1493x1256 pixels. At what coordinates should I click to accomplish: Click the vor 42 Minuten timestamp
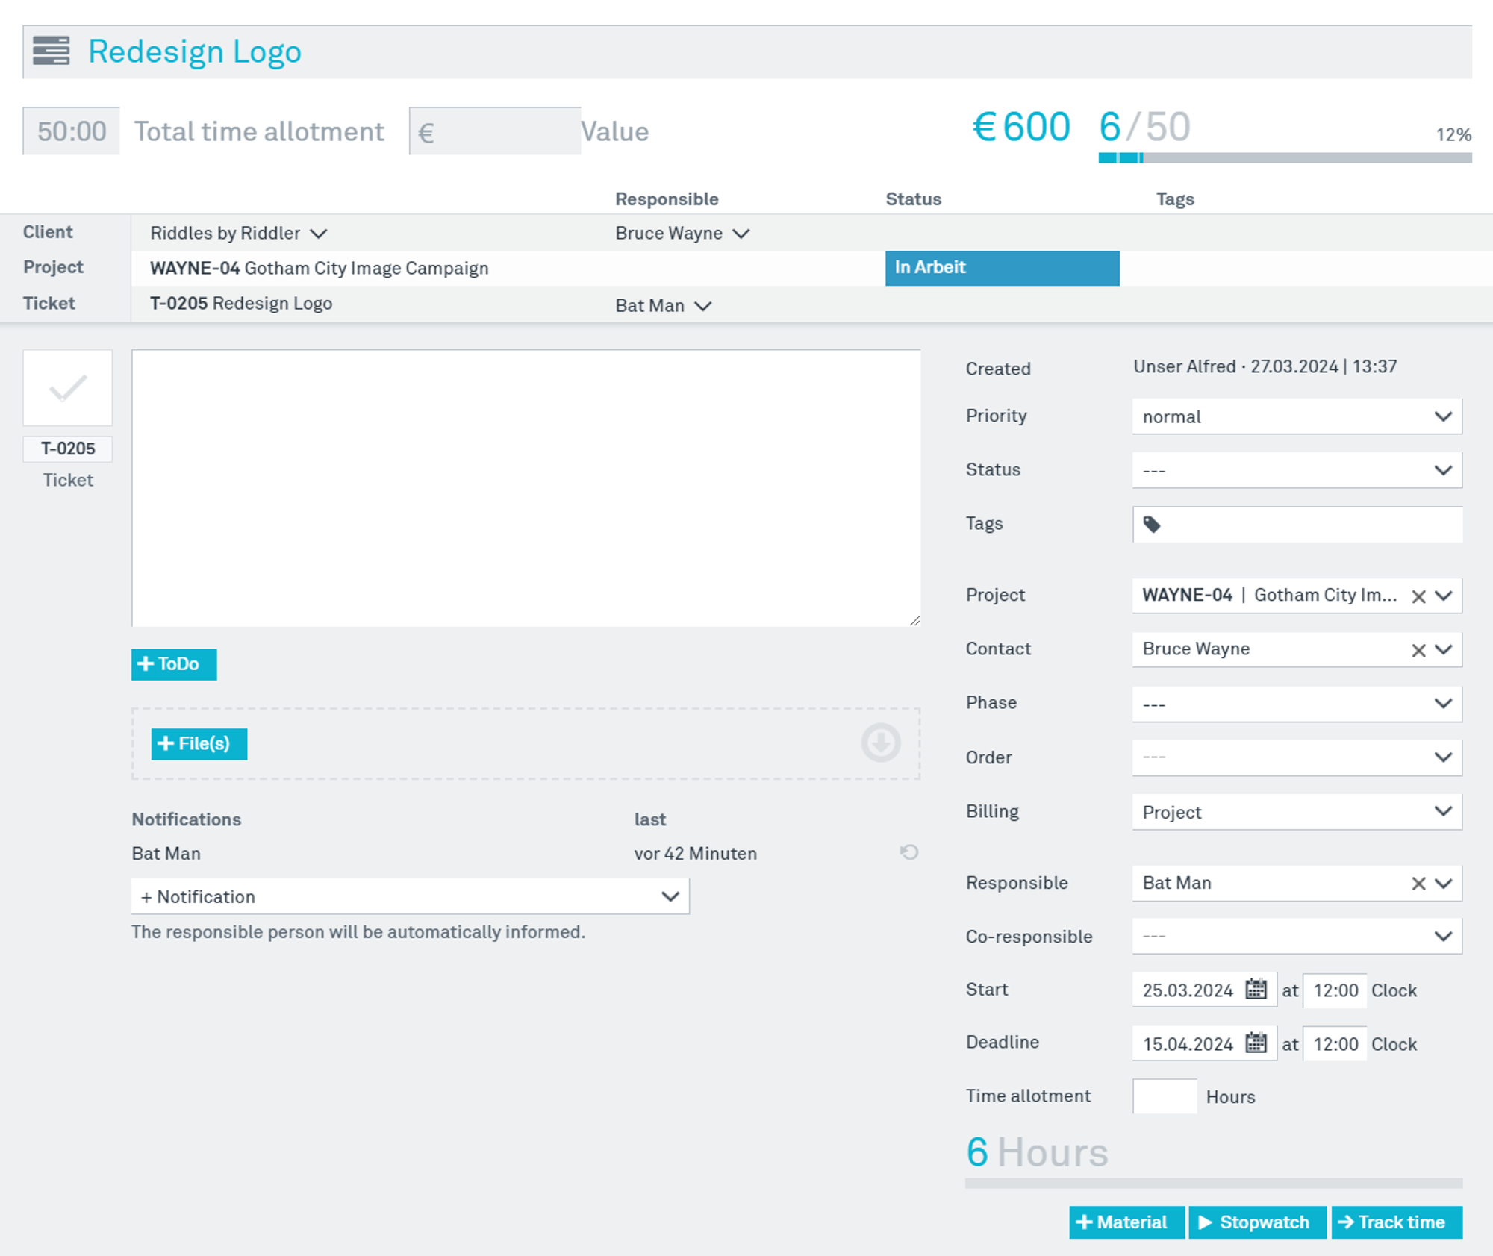pos(695,854)
